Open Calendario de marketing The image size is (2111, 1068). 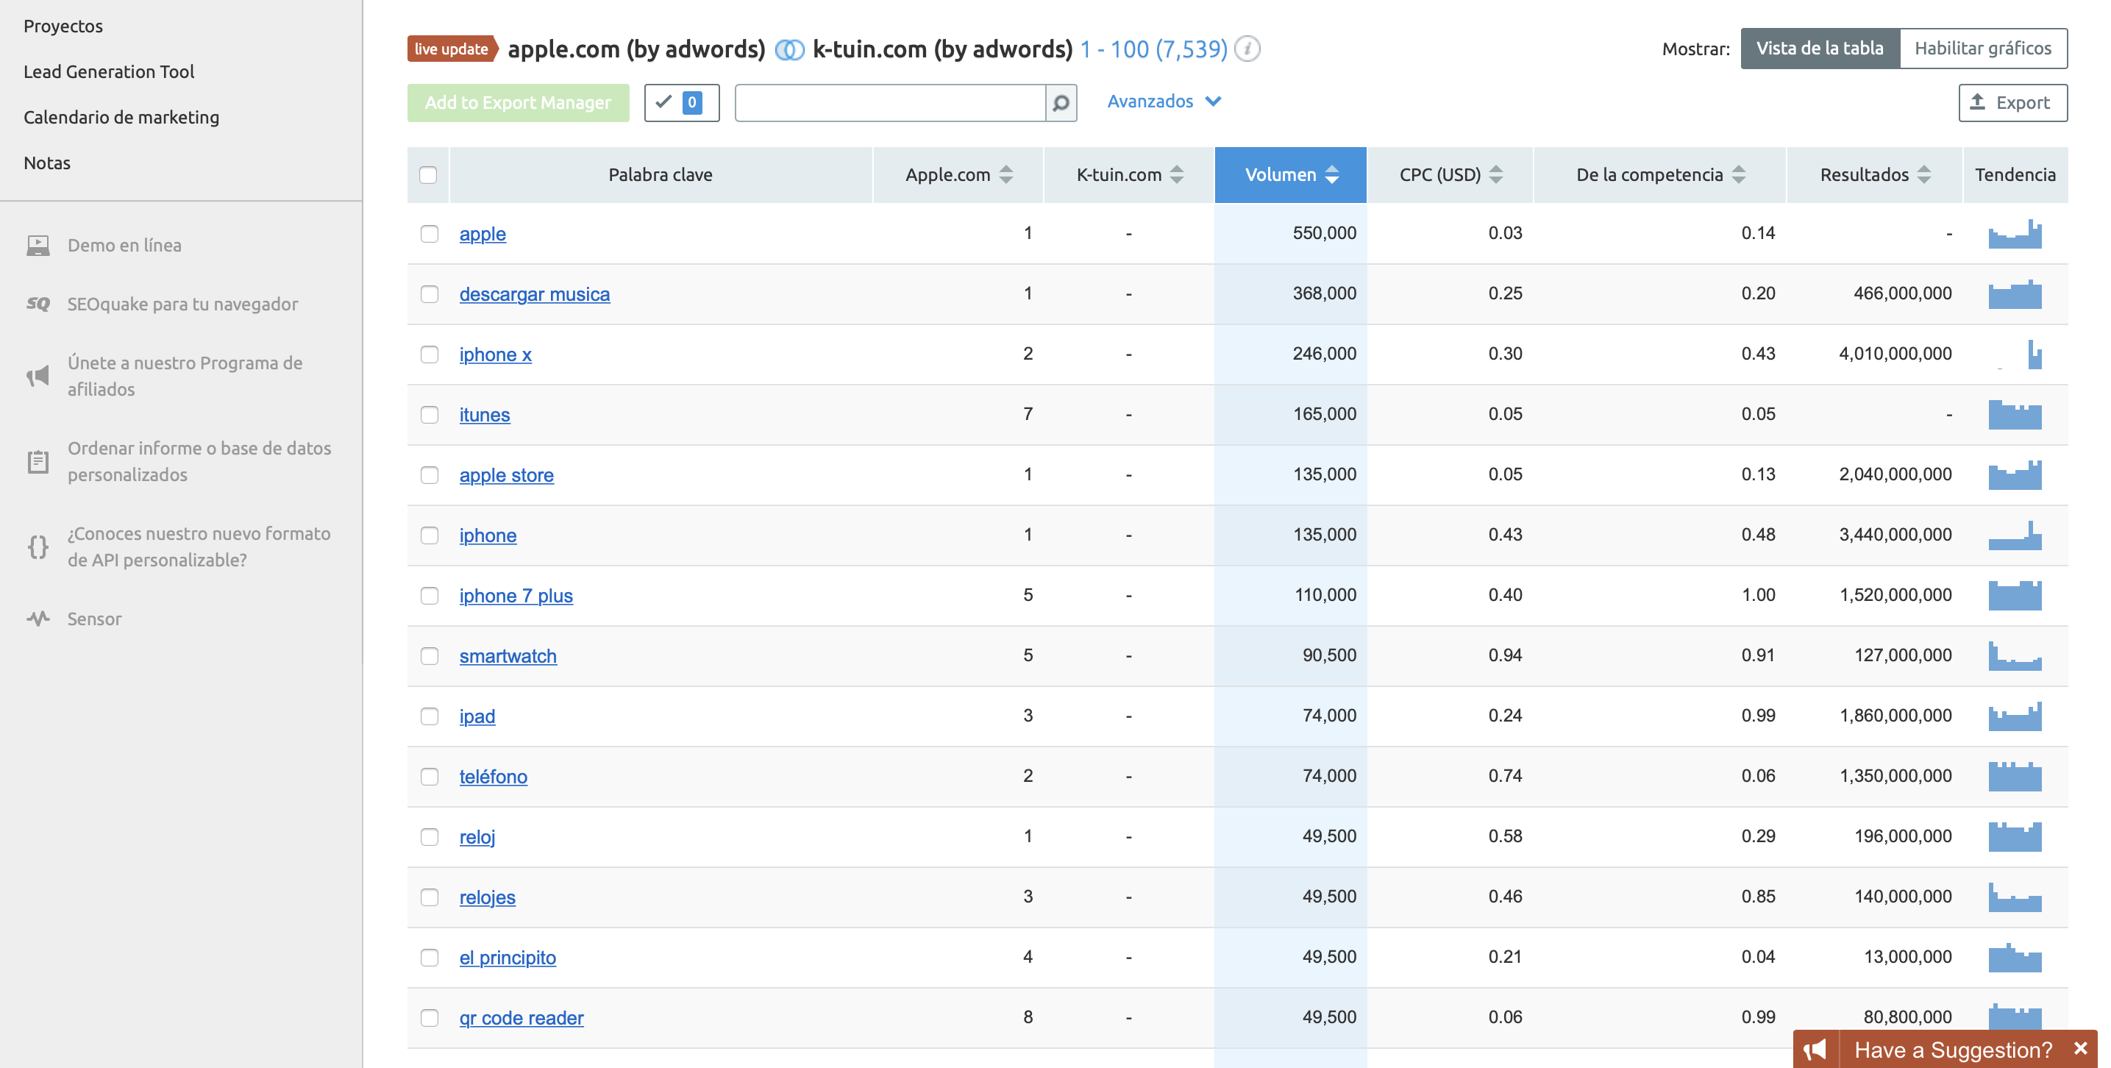121,117
